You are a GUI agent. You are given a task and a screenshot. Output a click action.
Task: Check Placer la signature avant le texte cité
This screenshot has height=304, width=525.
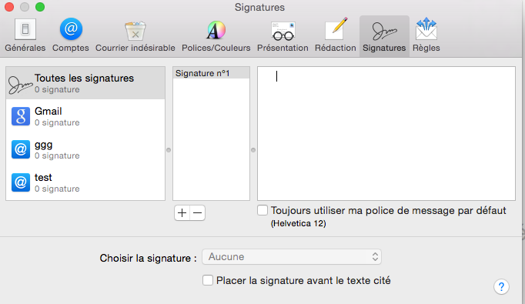pos(208,280)
